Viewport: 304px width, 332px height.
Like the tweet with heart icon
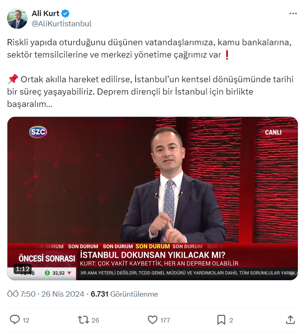[153, 320]
